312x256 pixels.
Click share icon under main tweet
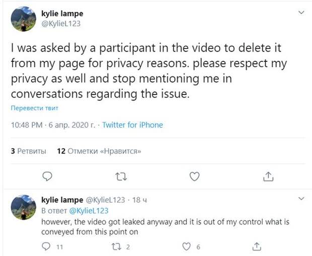coord(268,177)
